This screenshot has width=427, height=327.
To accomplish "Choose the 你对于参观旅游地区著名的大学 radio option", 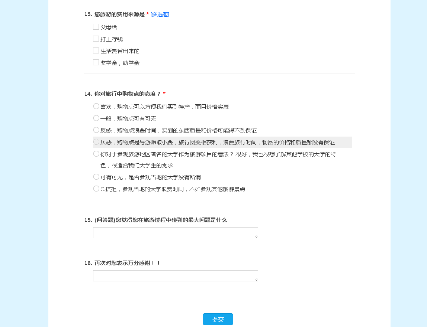I will (96, 154).
